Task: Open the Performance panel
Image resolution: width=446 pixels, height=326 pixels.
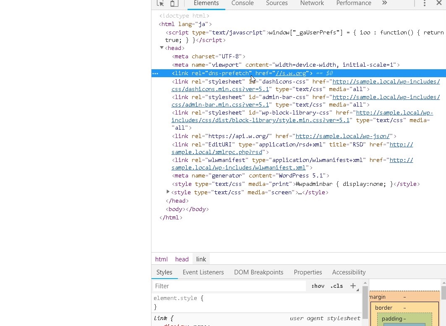Action: click(x=353, y=3)
